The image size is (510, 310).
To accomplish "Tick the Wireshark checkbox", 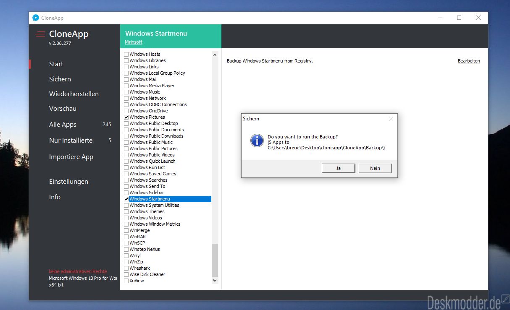I will [126, 268].
